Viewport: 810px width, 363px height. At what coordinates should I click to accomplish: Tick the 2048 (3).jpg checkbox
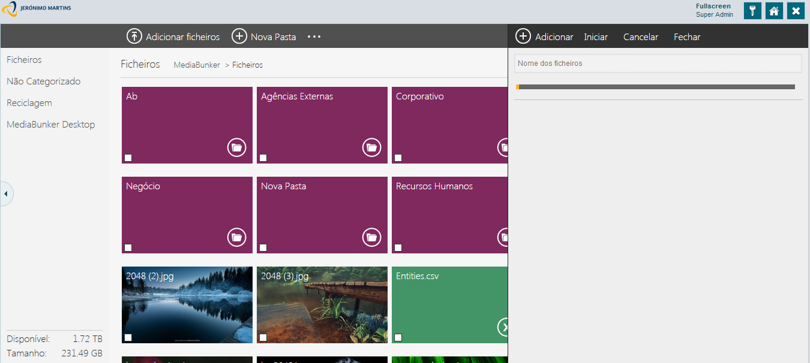pos(263,337)
